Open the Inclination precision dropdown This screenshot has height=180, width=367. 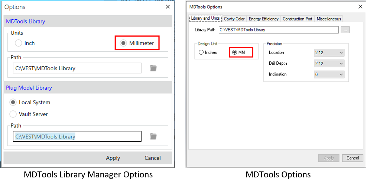[329, 74]
